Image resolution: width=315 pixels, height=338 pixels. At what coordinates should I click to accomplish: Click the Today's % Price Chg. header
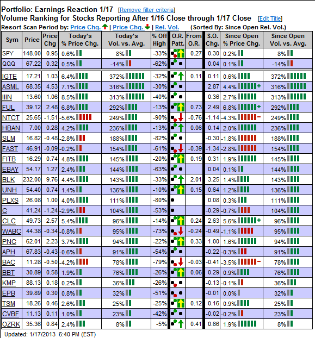coord(80,40)
